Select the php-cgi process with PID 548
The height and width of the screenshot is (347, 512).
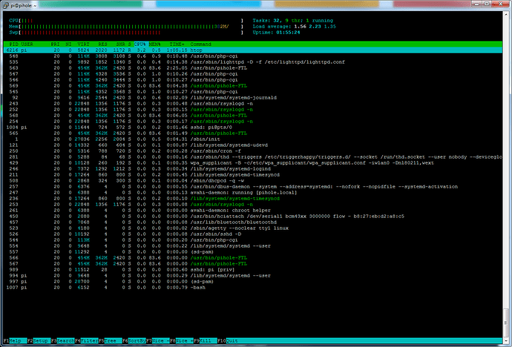point(253,56)
